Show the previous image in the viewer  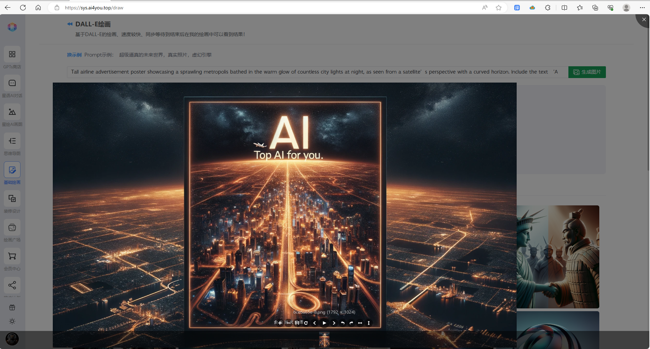point(315,323)
